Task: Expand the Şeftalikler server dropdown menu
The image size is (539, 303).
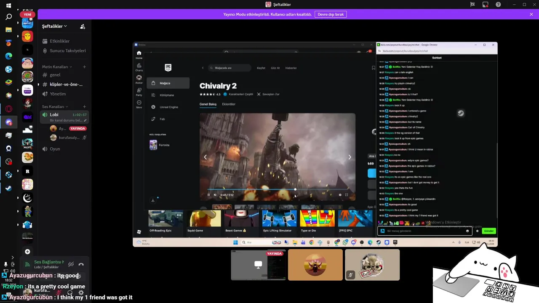Action: pos(54,26)
